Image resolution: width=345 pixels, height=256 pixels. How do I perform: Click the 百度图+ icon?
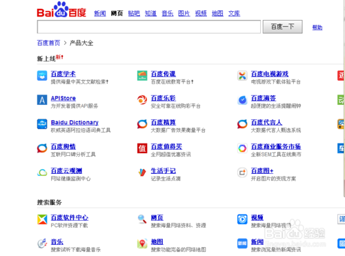tap(242, 173)
